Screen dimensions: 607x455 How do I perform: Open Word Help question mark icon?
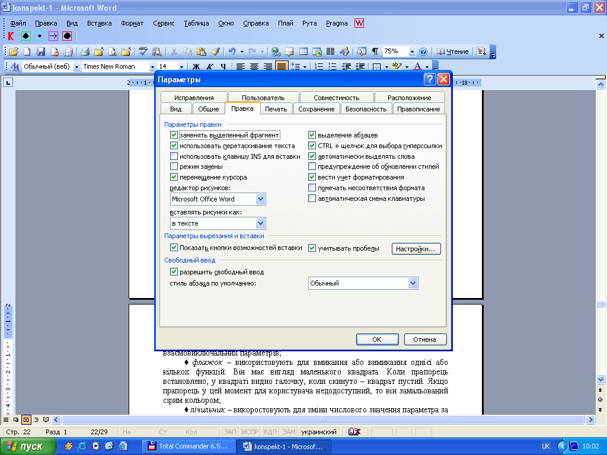coord(423,52)
